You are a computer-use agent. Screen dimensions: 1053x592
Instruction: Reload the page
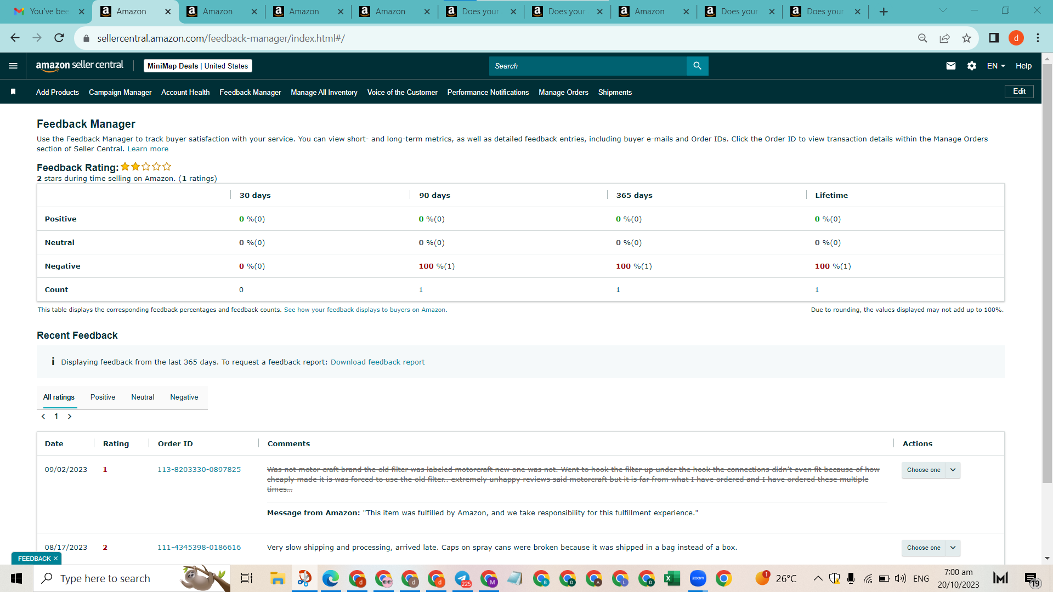click(59, 38)
